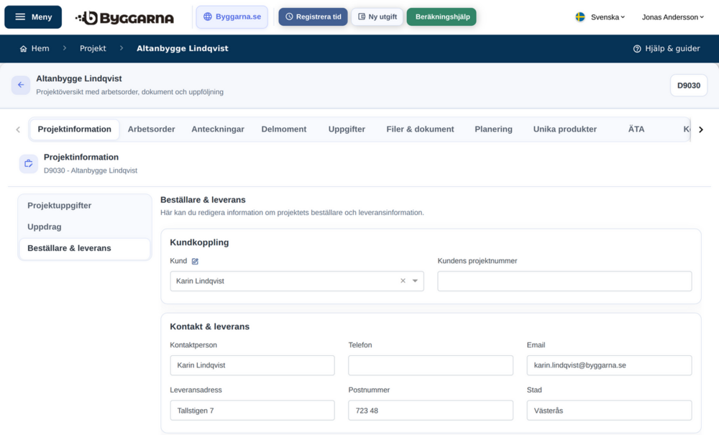Open the Planering tab

point(493,129)
